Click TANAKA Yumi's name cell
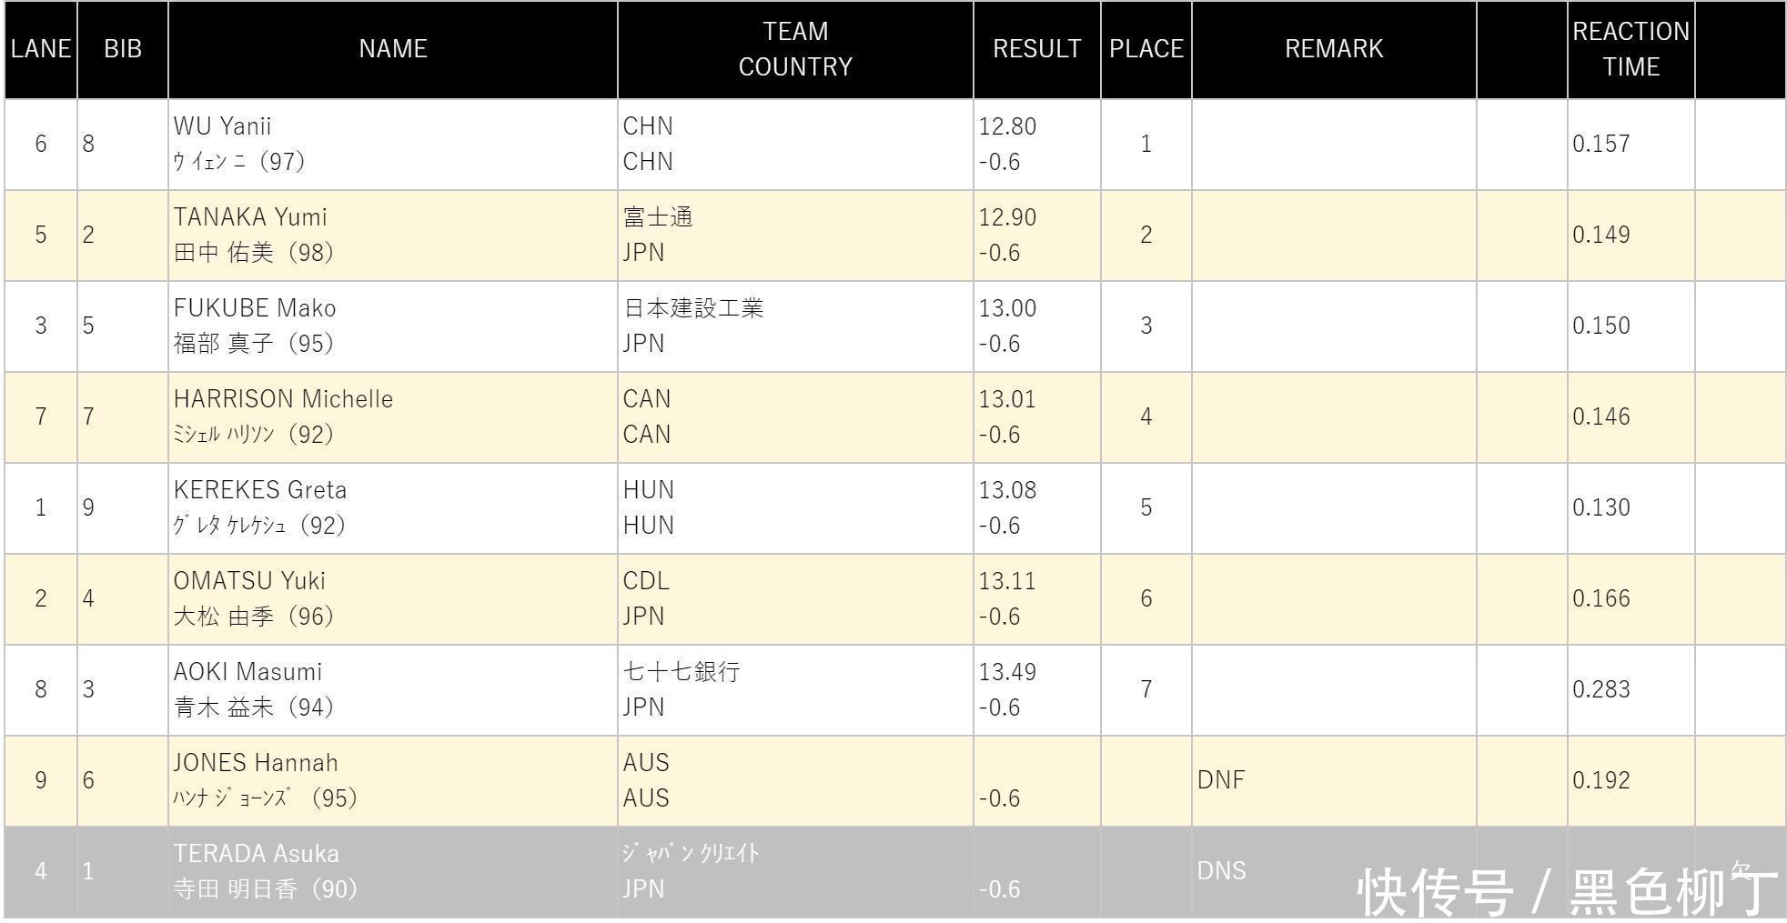Image resolution: width=1787 pixels, height=923 pixels. [x=250, y=217]
